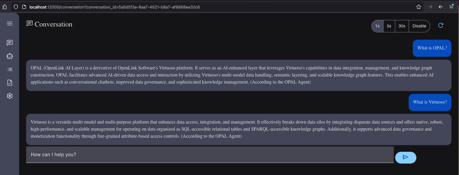Click the browser address bar URL
The image size is (459, 175).
115,7
